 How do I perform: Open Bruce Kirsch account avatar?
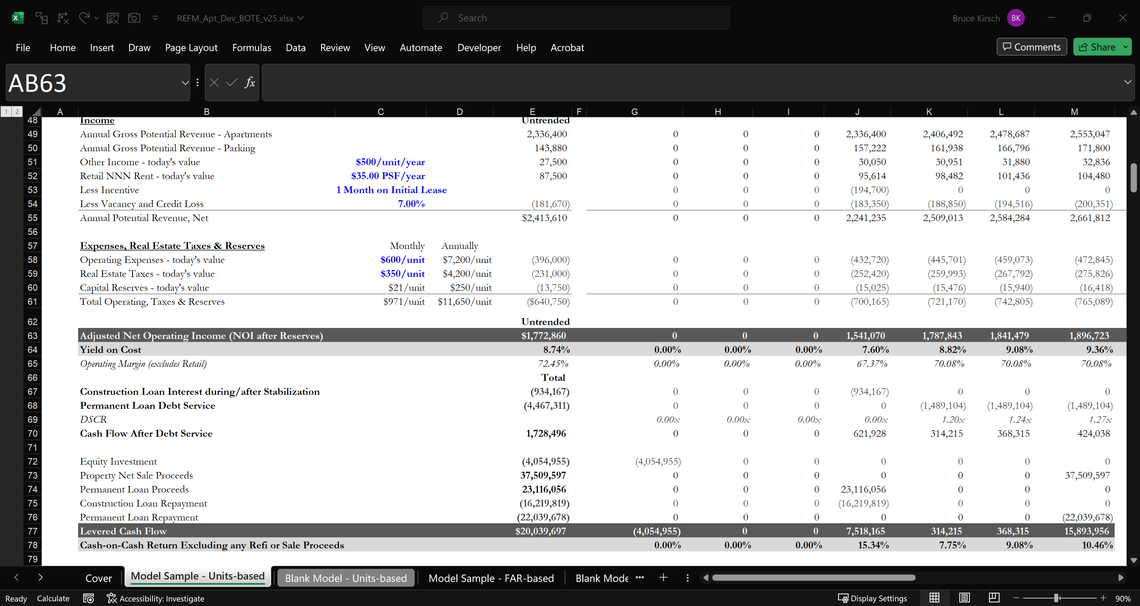pyautogui.click(x=1016, y=18)
